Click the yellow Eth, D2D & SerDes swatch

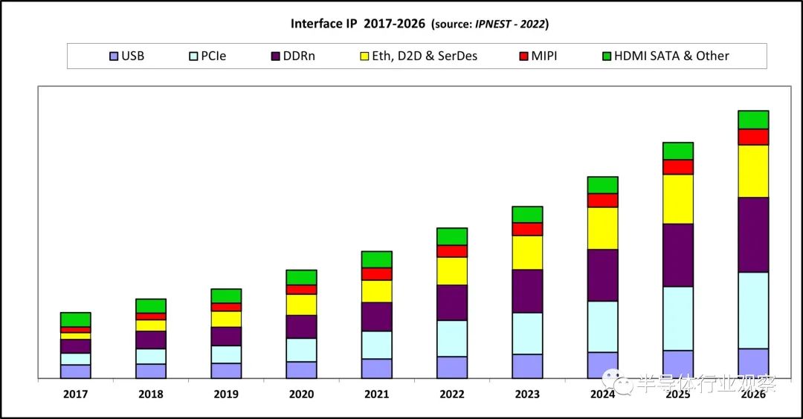coord(364,56)
